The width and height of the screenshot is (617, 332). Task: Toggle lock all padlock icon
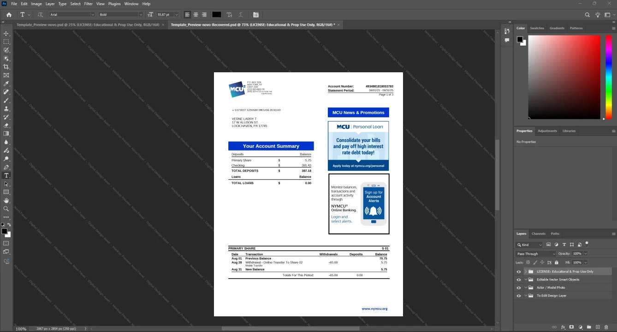coord(557,262)
